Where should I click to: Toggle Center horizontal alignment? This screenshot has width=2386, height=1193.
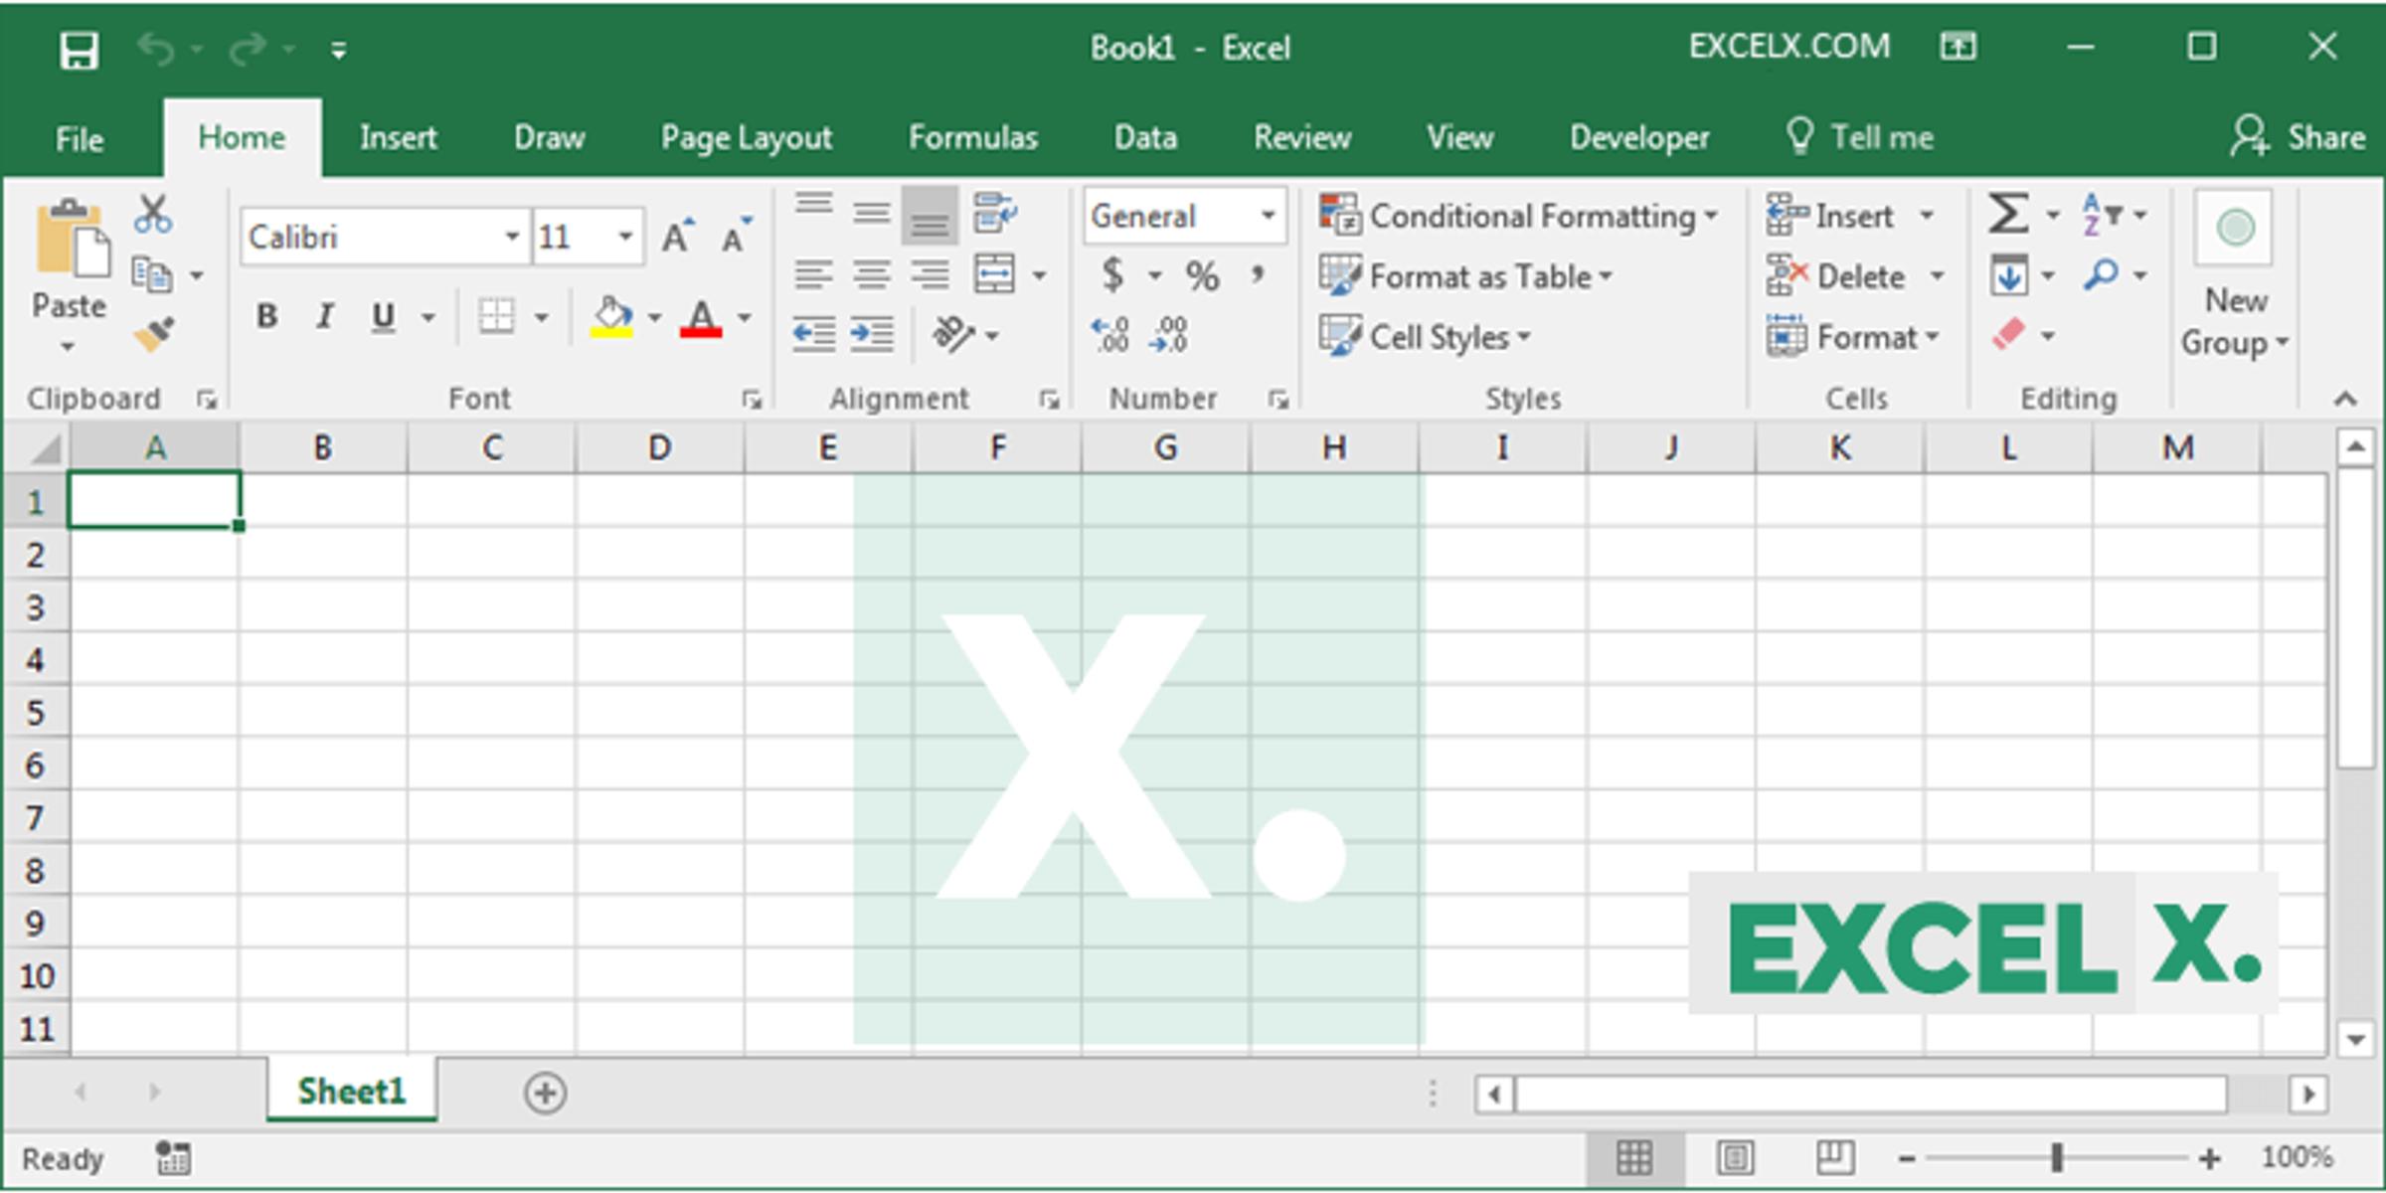pos(872,273)
